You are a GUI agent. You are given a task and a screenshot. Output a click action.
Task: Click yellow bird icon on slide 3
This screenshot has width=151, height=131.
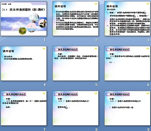[148, 4]
